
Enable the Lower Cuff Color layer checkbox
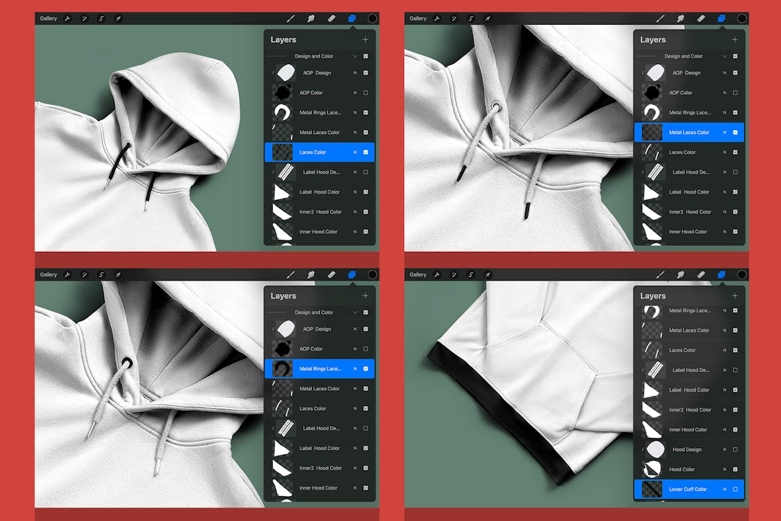[736, 489]
